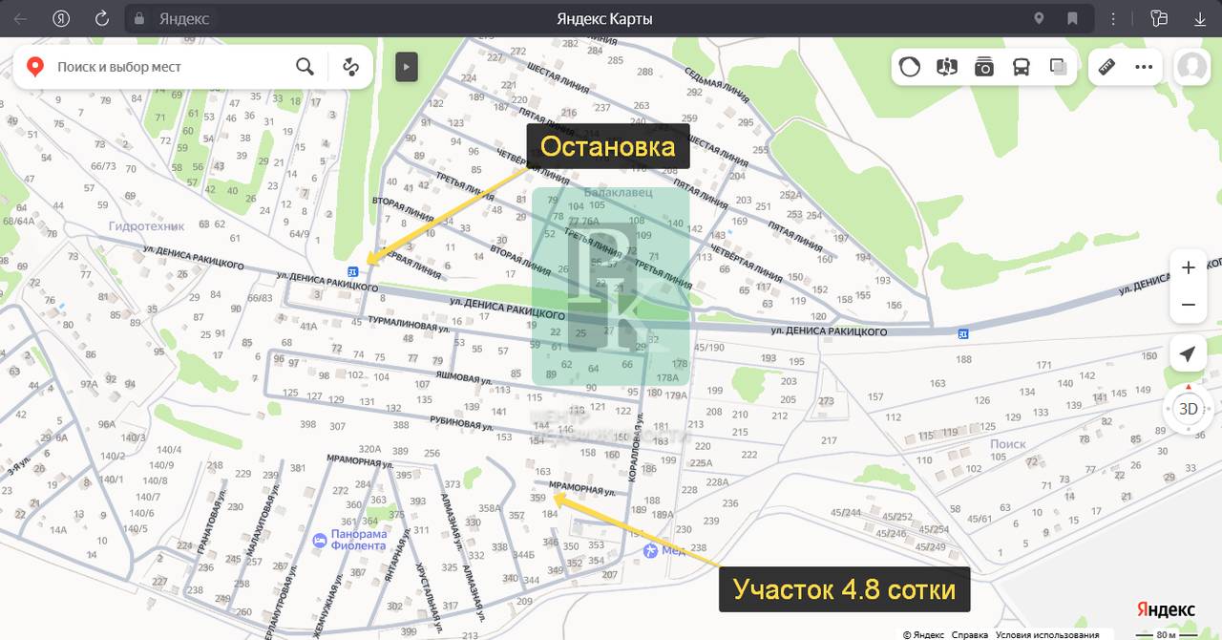Locate me with the navigation arrow button

1188,354
